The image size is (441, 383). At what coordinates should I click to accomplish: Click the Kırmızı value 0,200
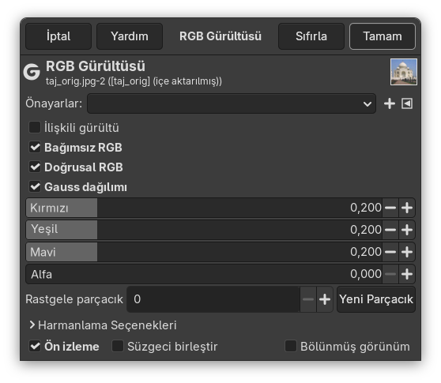(366, 208)
